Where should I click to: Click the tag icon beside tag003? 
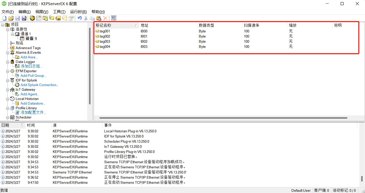pos(97,41)
